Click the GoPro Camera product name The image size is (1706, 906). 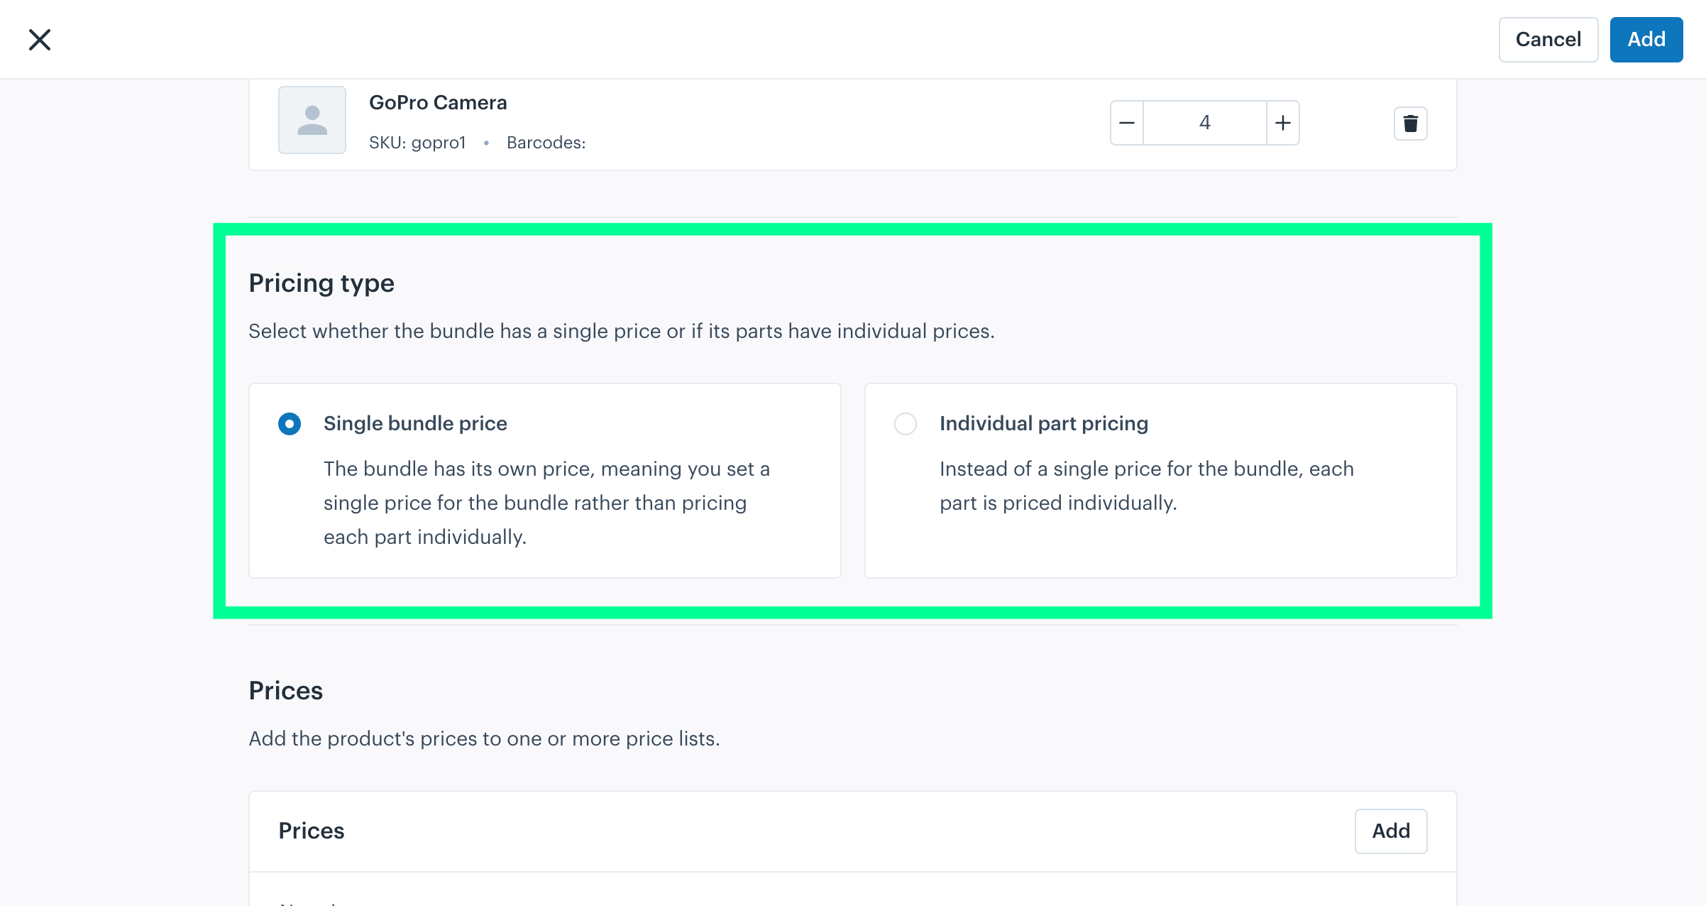pyautogui.click(x=438, y=103)
